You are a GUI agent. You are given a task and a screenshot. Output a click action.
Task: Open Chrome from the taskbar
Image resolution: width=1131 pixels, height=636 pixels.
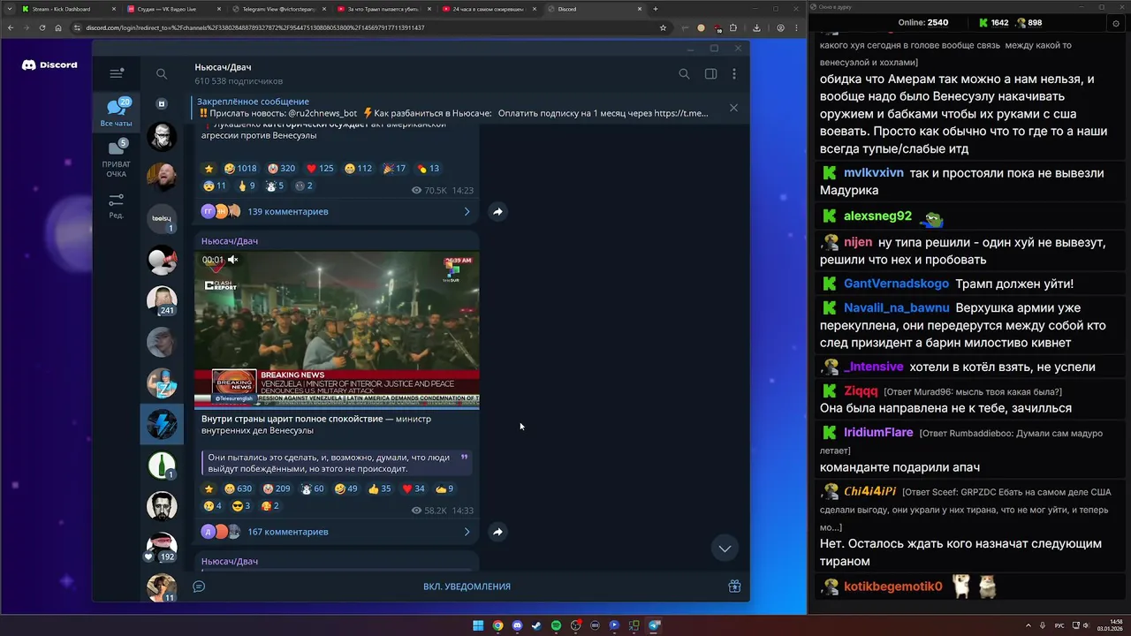pos(497,625)
